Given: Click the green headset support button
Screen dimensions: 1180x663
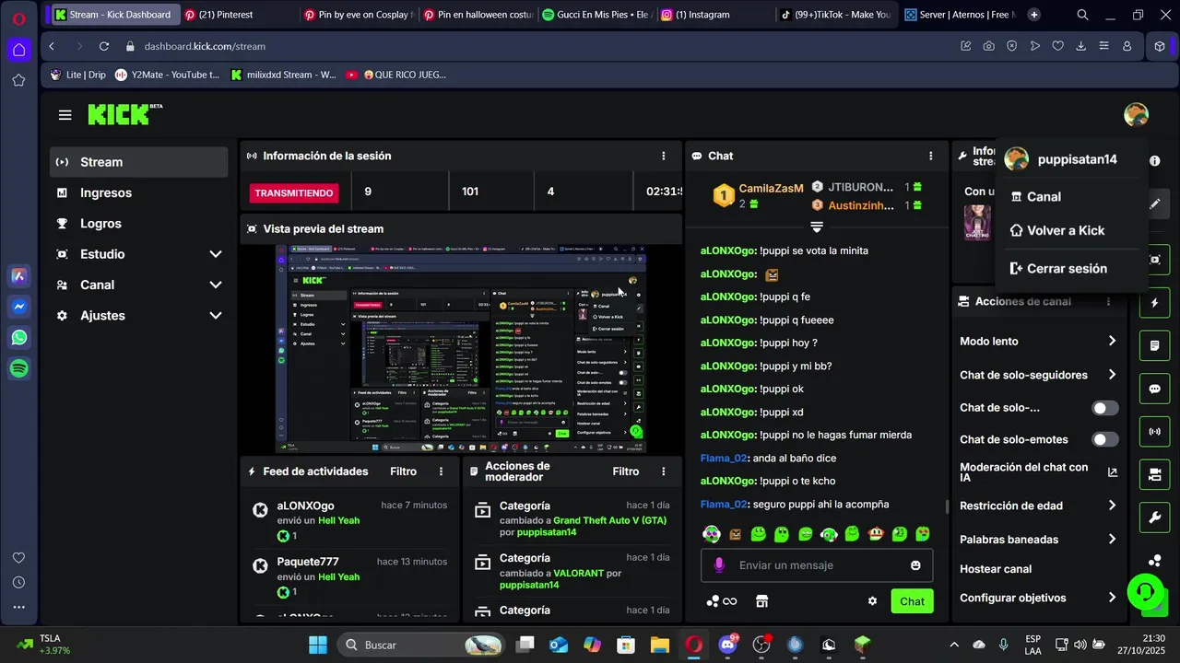Looking at the screenshot, I should click(x=1145, y=590).
